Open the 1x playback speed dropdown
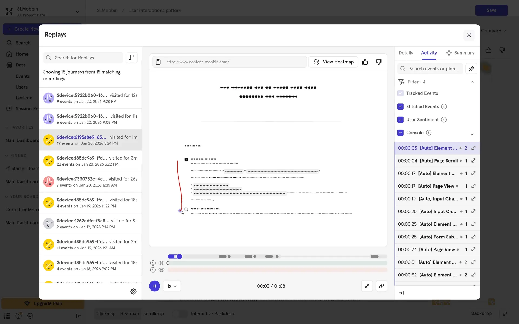Screen dimensions: 519x324 [x=172, y=286]
